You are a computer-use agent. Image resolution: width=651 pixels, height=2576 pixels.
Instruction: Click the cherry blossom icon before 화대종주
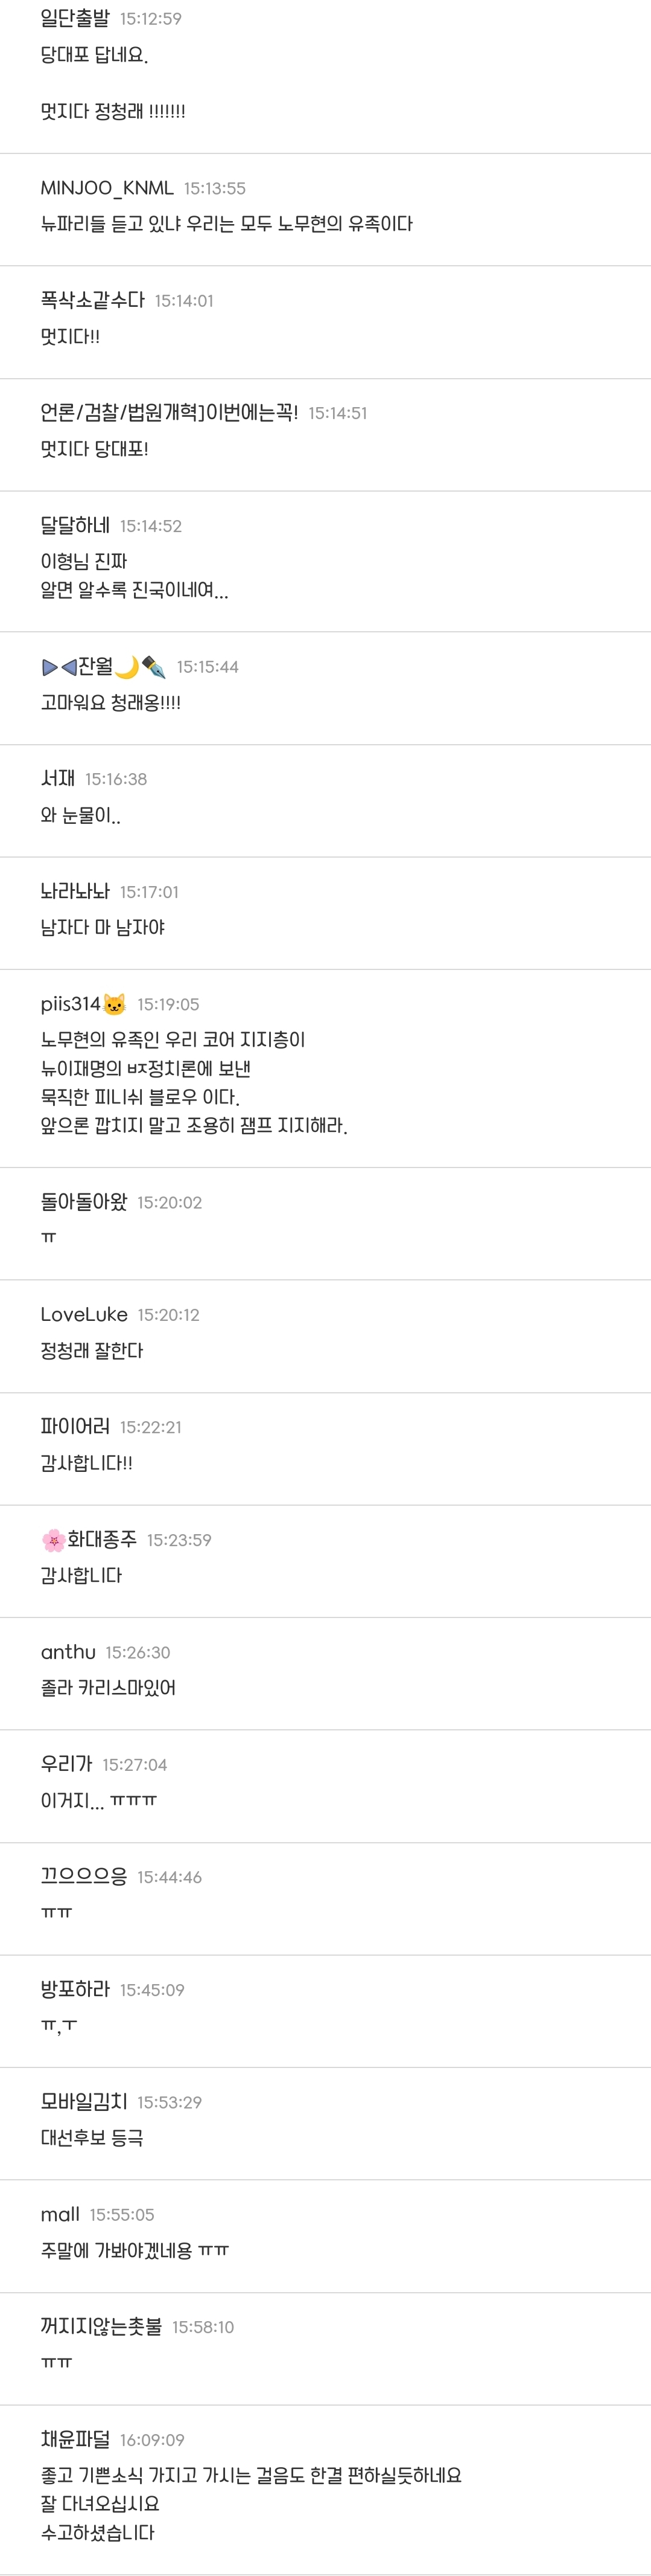(x=54, y=1540)
